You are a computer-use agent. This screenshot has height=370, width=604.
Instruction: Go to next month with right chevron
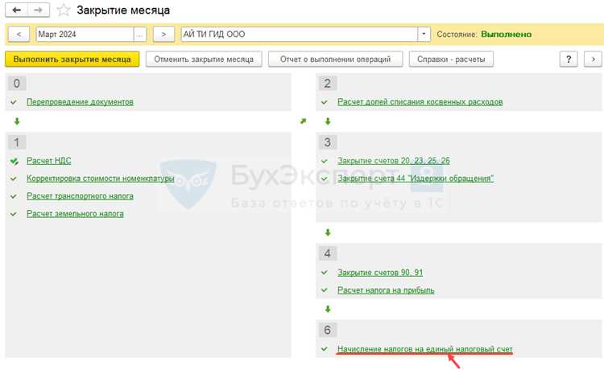coord(163,35)
